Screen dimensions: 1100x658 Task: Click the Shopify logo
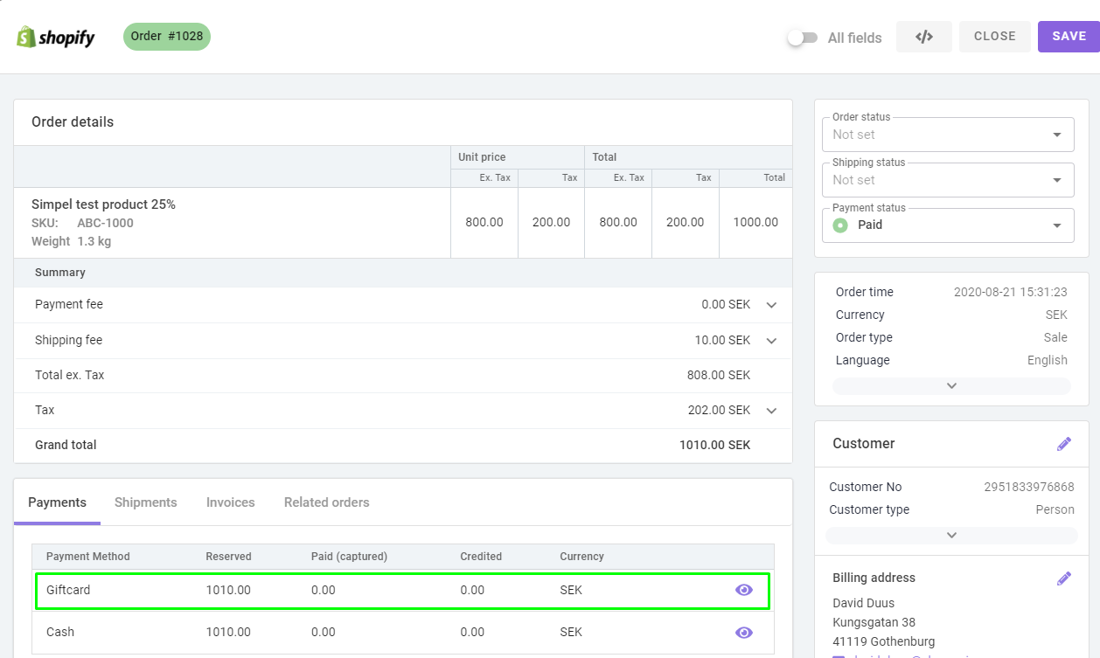click(56, 37)
